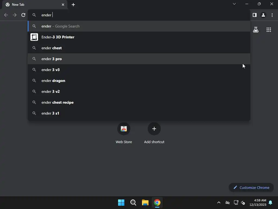Open the notifications bell icon

[270, 202]
